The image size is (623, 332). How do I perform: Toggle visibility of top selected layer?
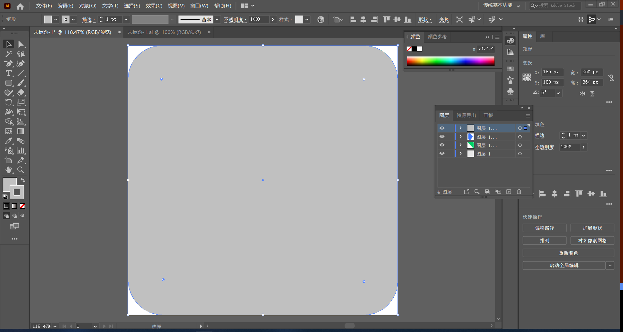coord(442,128)
